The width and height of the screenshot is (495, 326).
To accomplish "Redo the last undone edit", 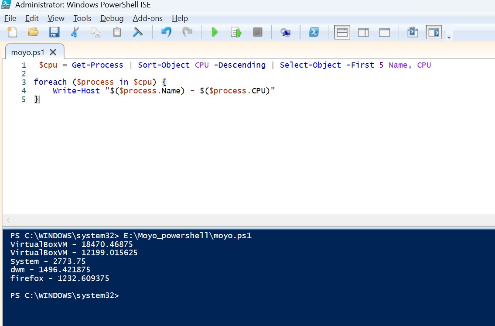I will [188, 32].
